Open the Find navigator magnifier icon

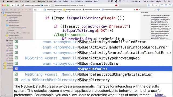point(11,10)
